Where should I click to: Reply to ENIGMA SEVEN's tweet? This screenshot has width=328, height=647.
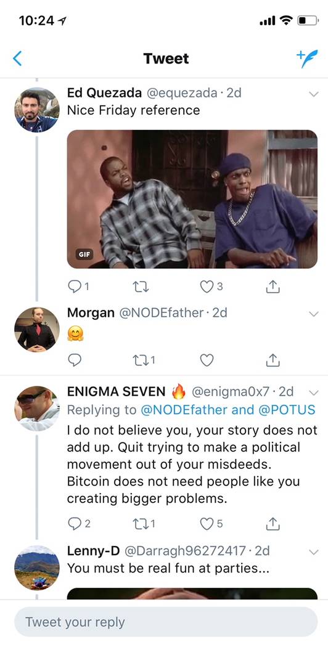75,524
